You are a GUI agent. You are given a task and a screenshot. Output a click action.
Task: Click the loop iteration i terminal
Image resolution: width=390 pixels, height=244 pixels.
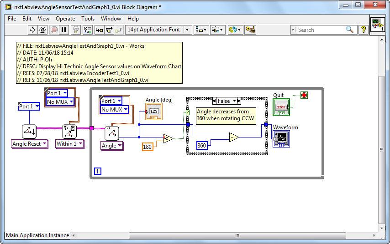point(98,171)
